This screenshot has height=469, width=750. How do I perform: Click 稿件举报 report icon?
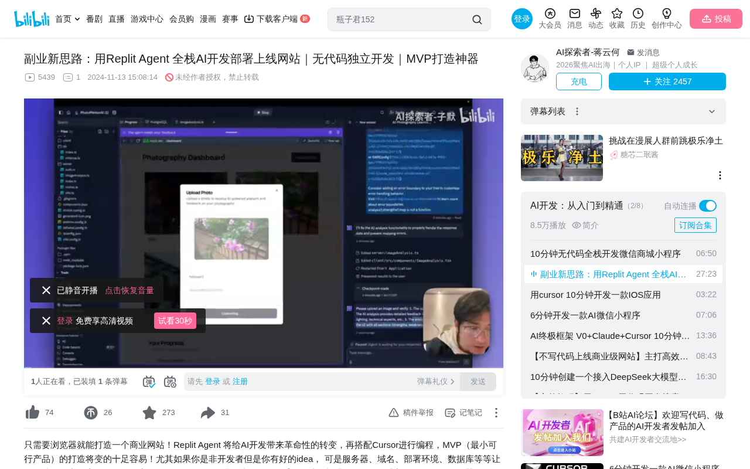point(394,413)
